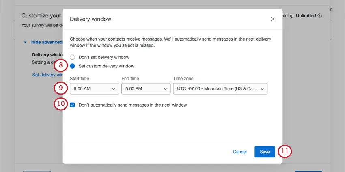Image resolution: width=345 pixels, height=172 pixels.
Task: Click the numbered step 10 marker
Action: click(60, 104)
